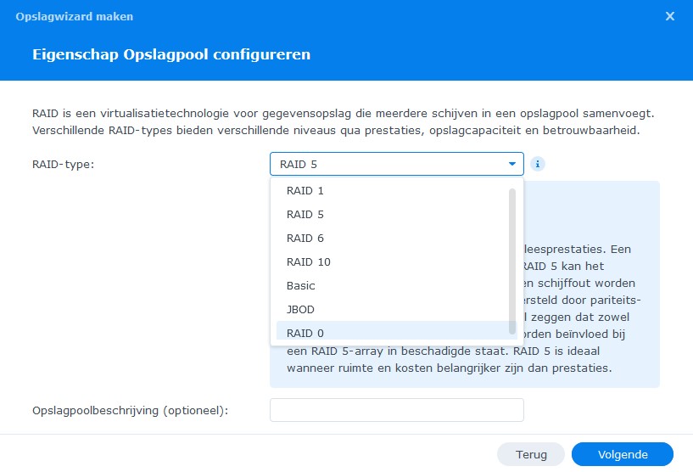Click the RAID-type field label
Screen dimensions: 693x472
pos(64,164)
